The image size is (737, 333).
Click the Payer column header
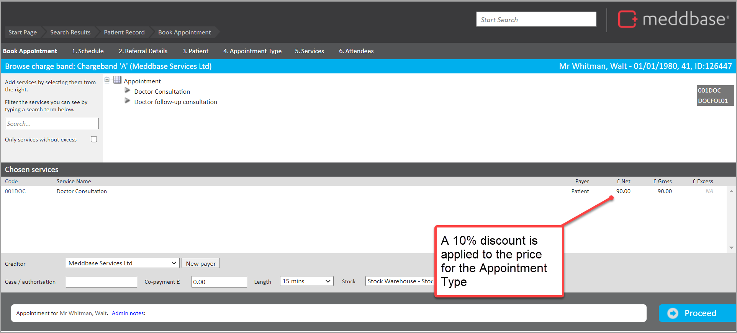coord(582,181)
